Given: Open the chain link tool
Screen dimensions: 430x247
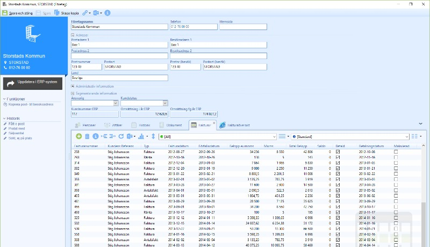Looking at the screenshot, I should 85,13.
